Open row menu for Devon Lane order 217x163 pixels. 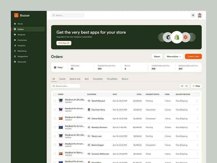click(x=197, y=136)
